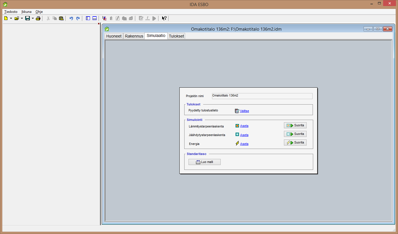Switch to the Huoneet tab

[114, 36]
